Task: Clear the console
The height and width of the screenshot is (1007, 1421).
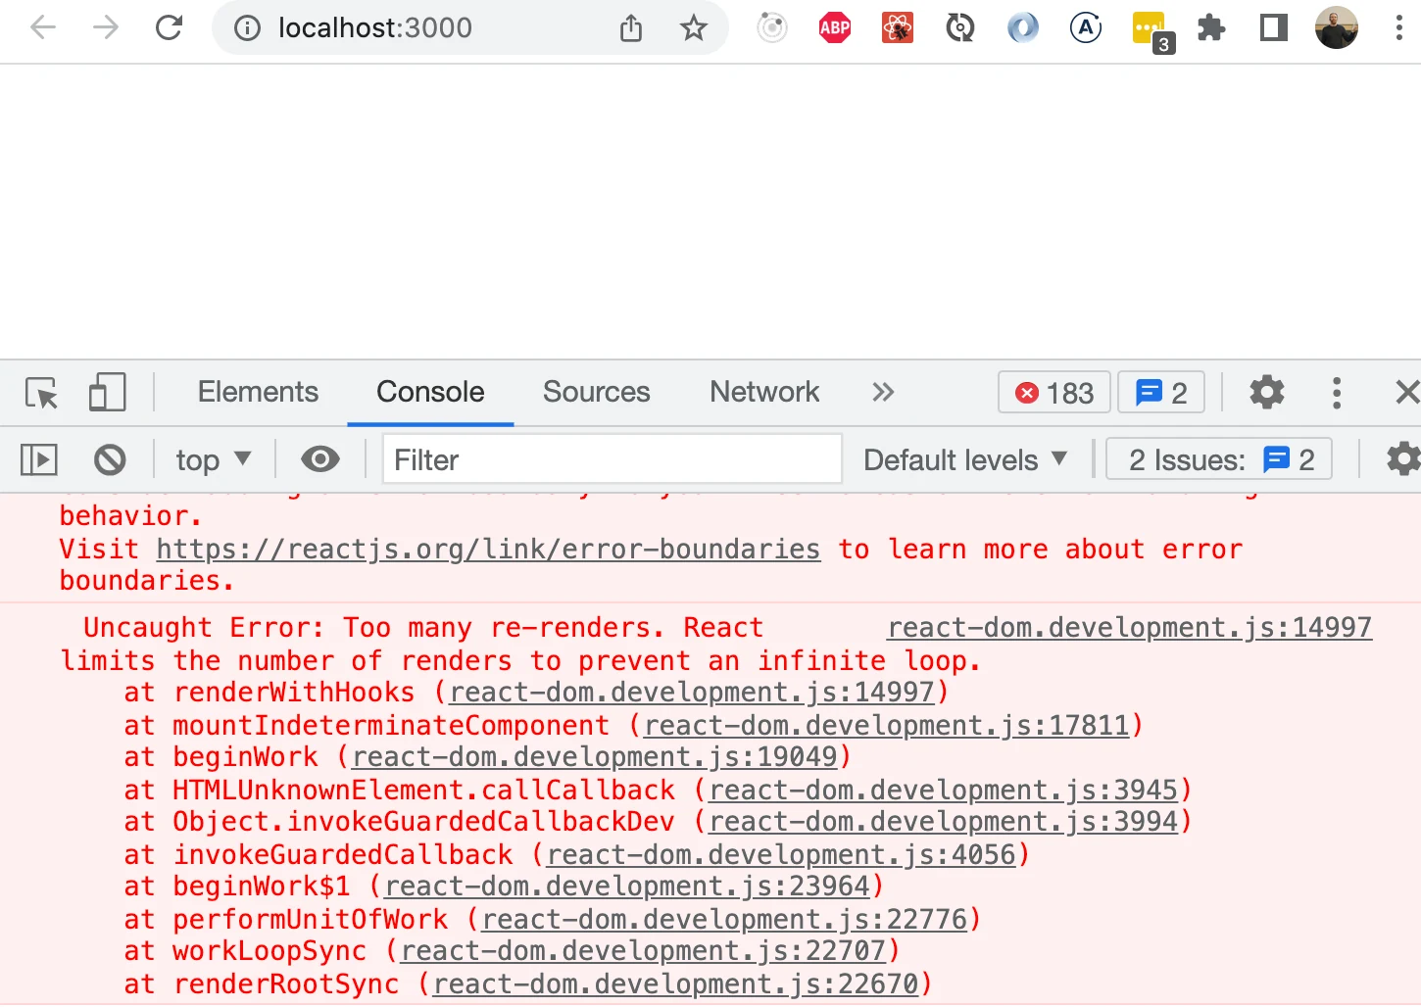Action: tap(110, 459)
